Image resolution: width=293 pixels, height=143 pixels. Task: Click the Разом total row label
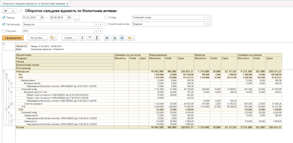pyautogui.click(x=20, y=127)
